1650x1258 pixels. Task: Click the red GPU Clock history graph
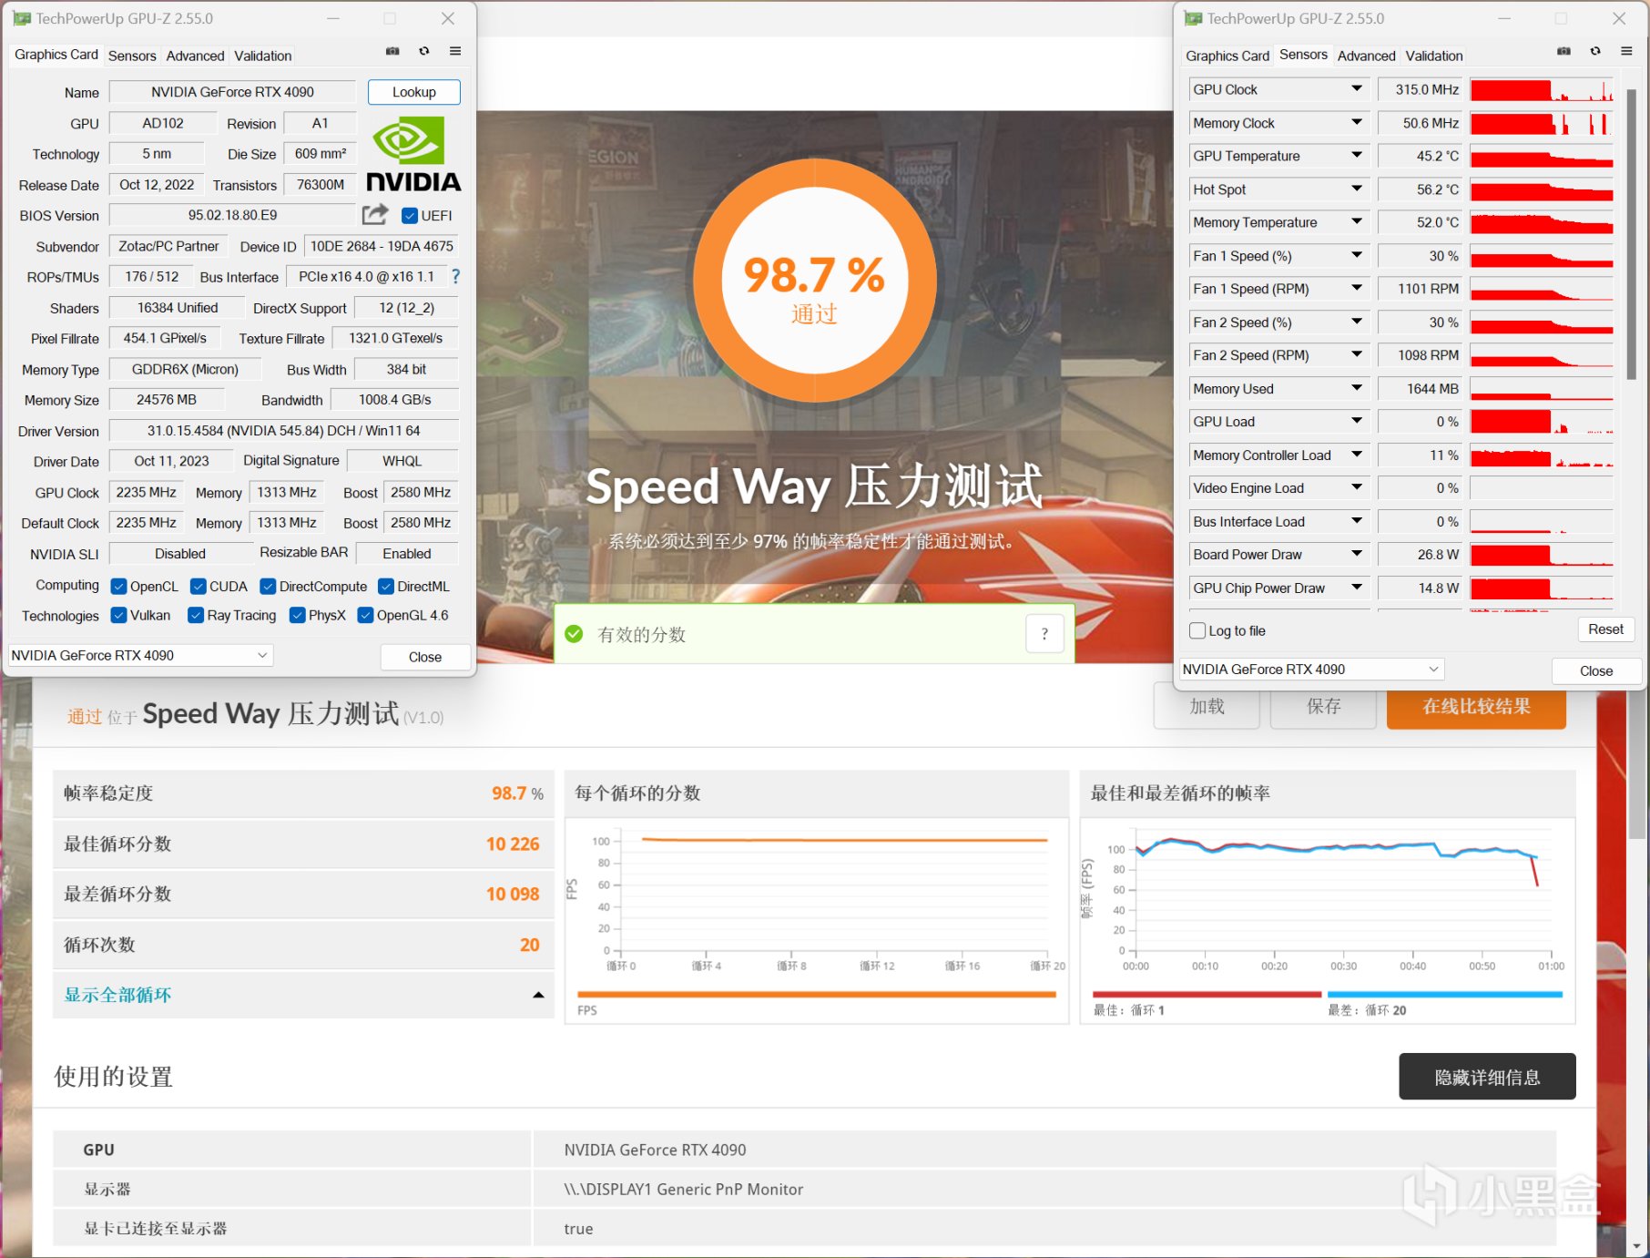[x=1542, y=89]
